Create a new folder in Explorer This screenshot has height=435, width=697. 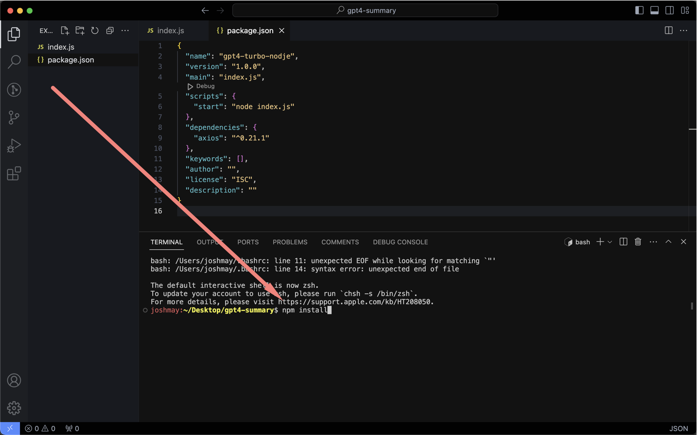click(80, 30)
